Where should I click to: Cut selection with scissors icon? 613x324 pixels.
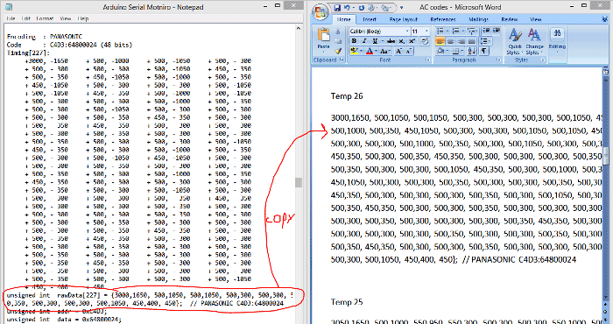click(x=338, y=32)
